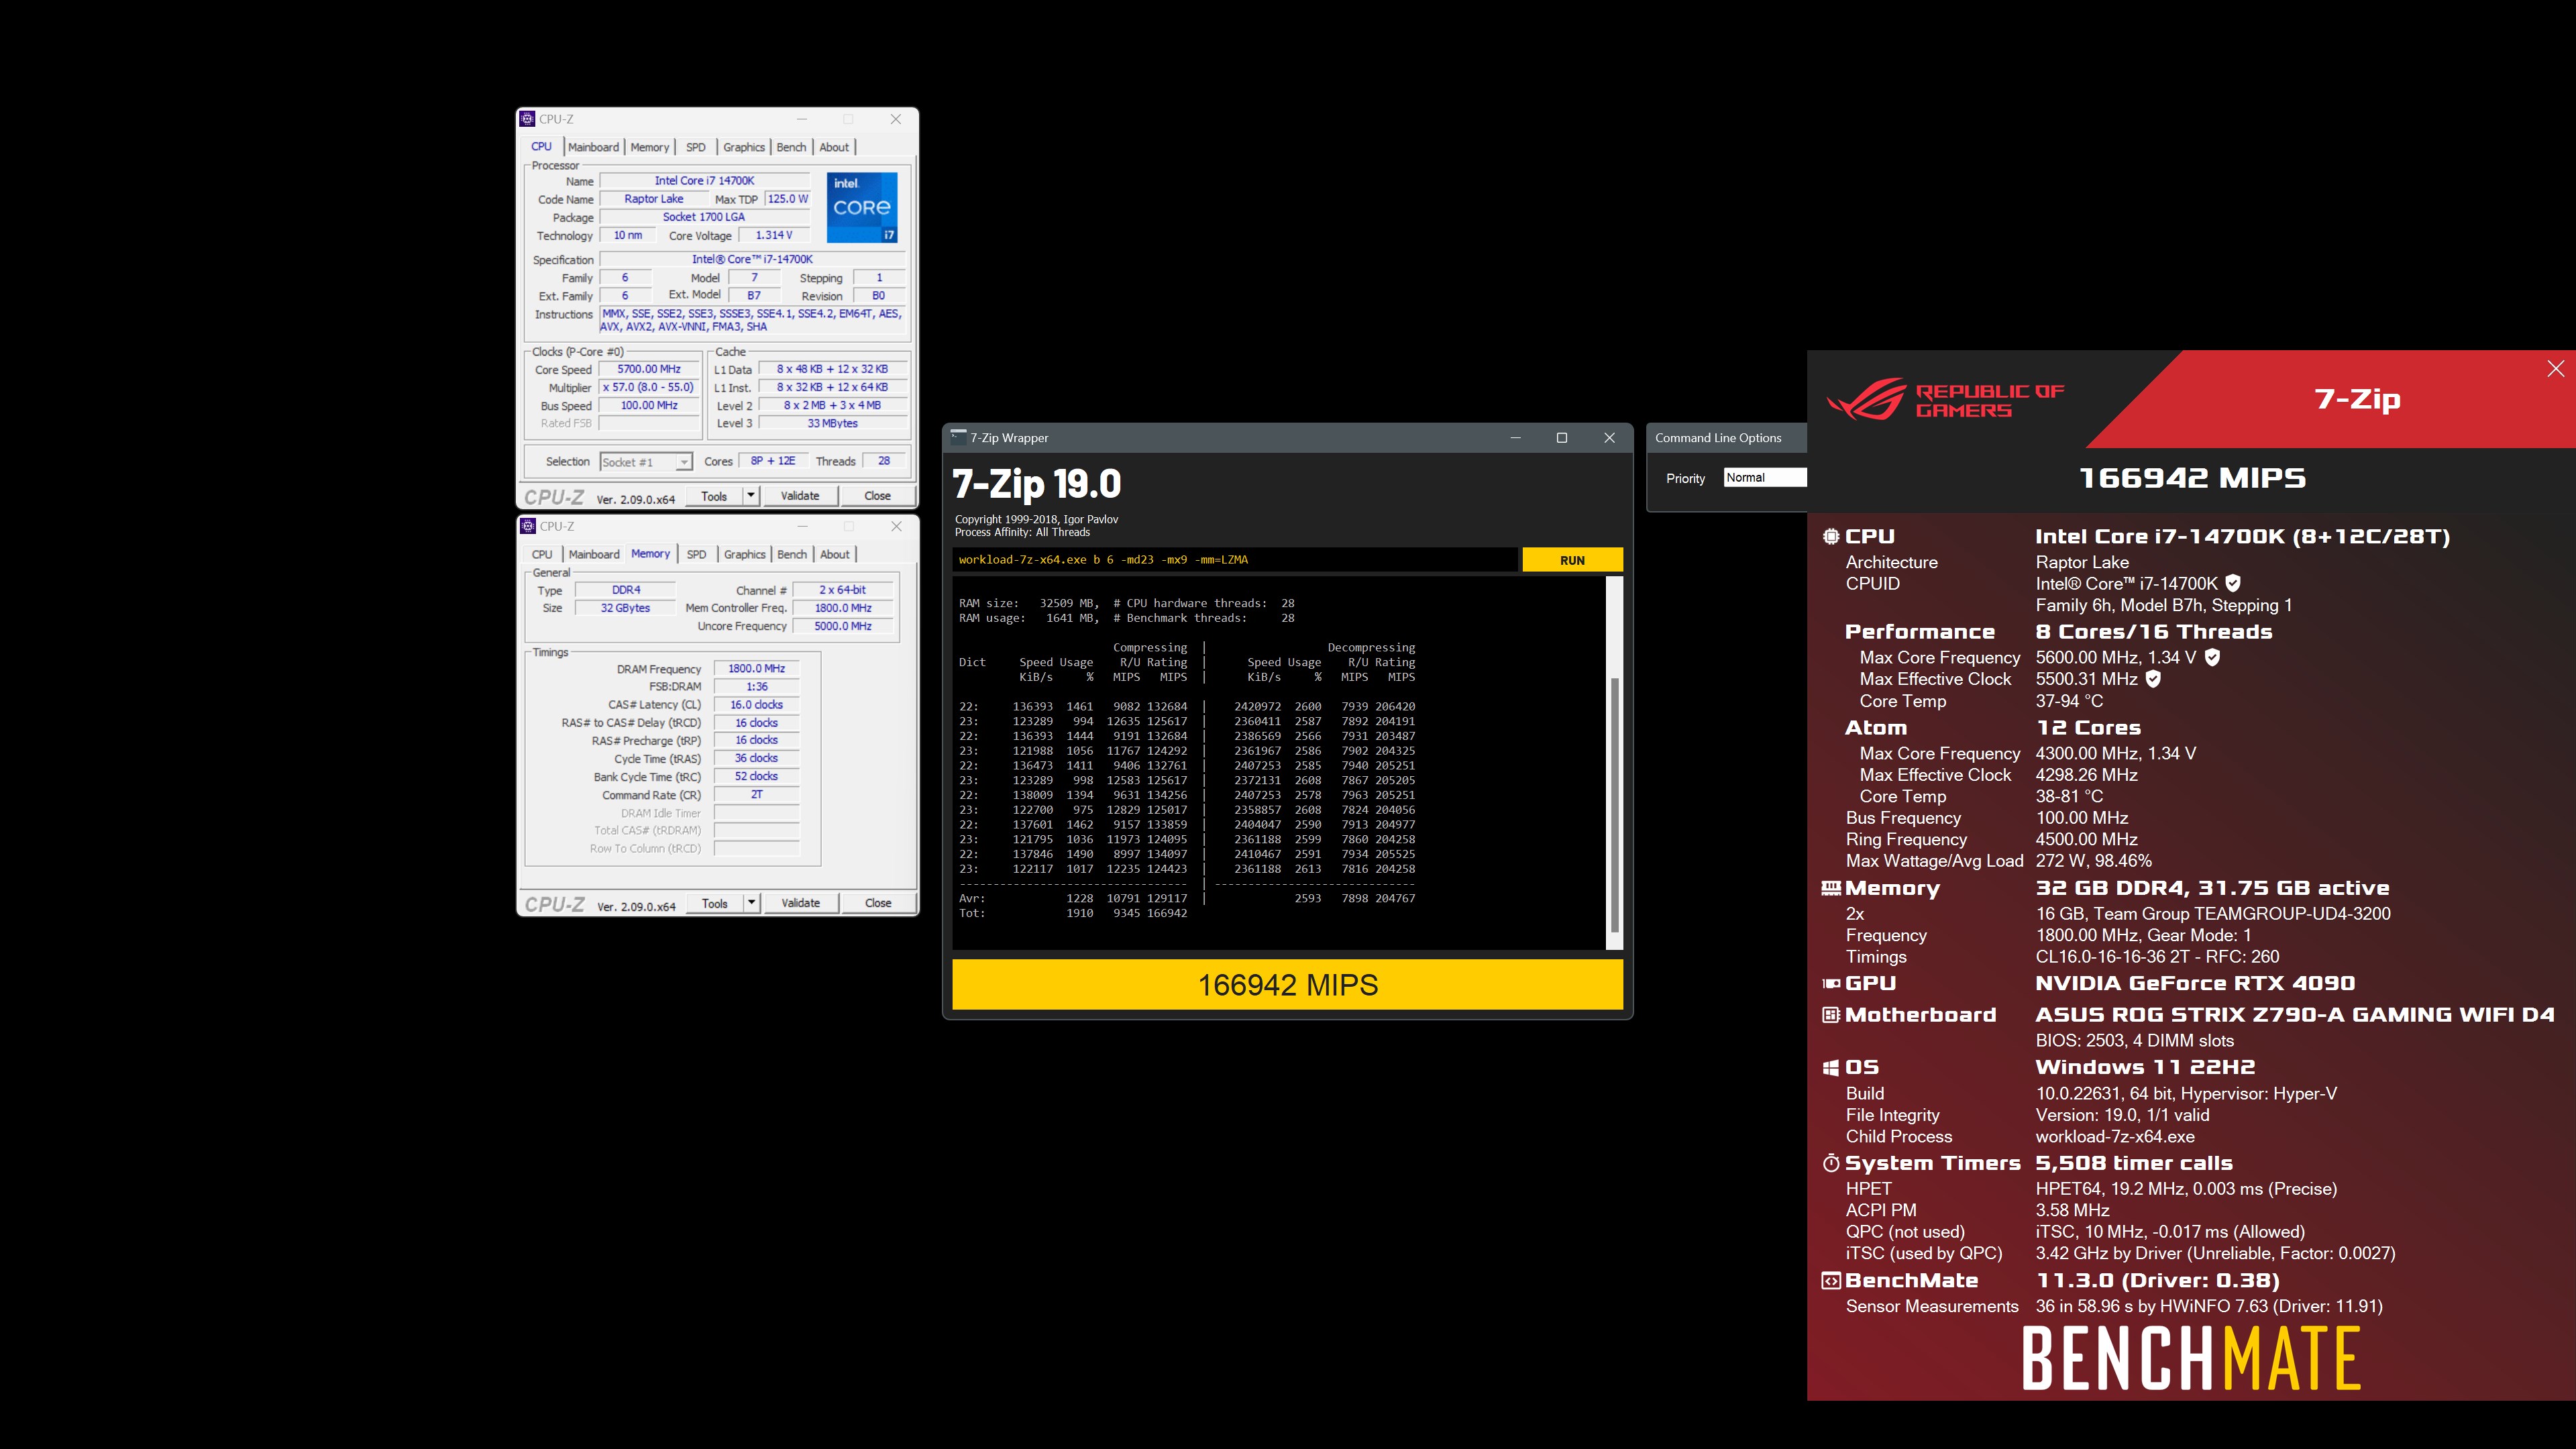Click the BenchMate section icon
Viewport: 2576px width, 1449px height.
coord(1831,1281)
